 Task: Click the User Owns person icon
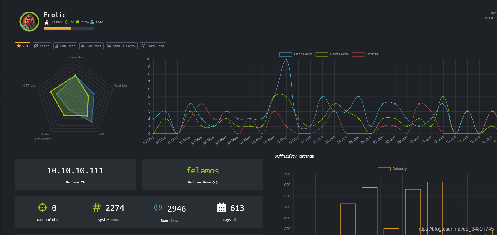[x=158, y=207]
